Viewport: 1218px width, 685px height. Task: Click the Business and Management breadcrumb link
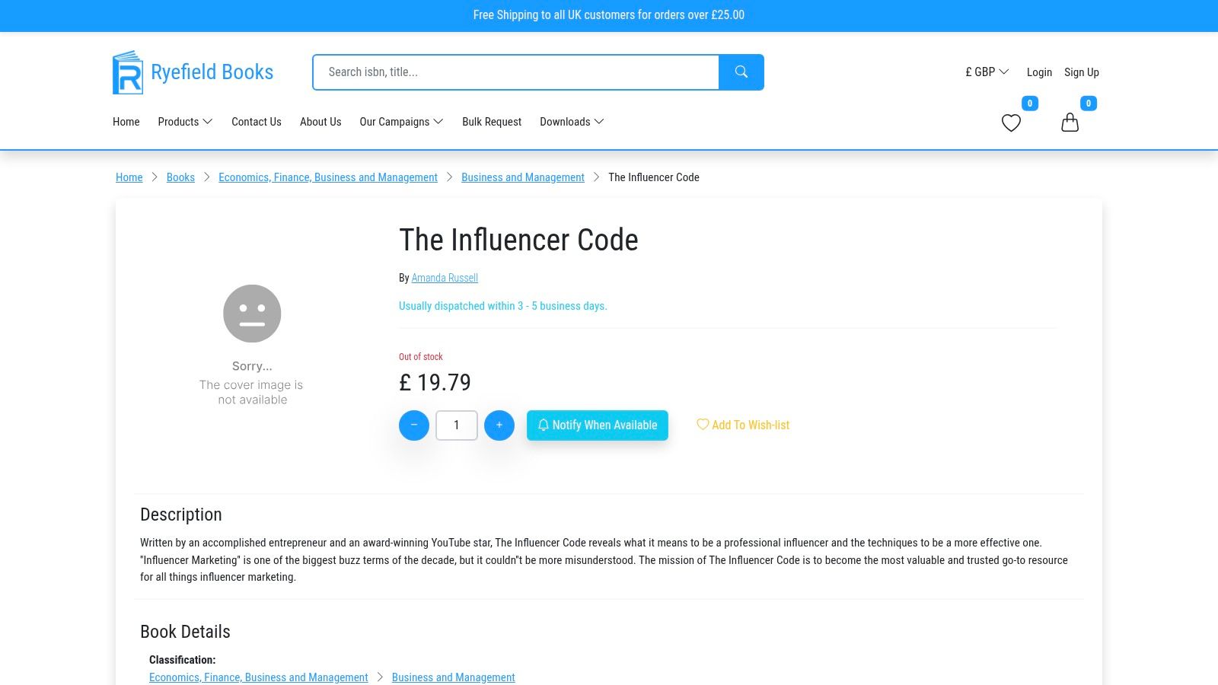(x=523, y=177)
